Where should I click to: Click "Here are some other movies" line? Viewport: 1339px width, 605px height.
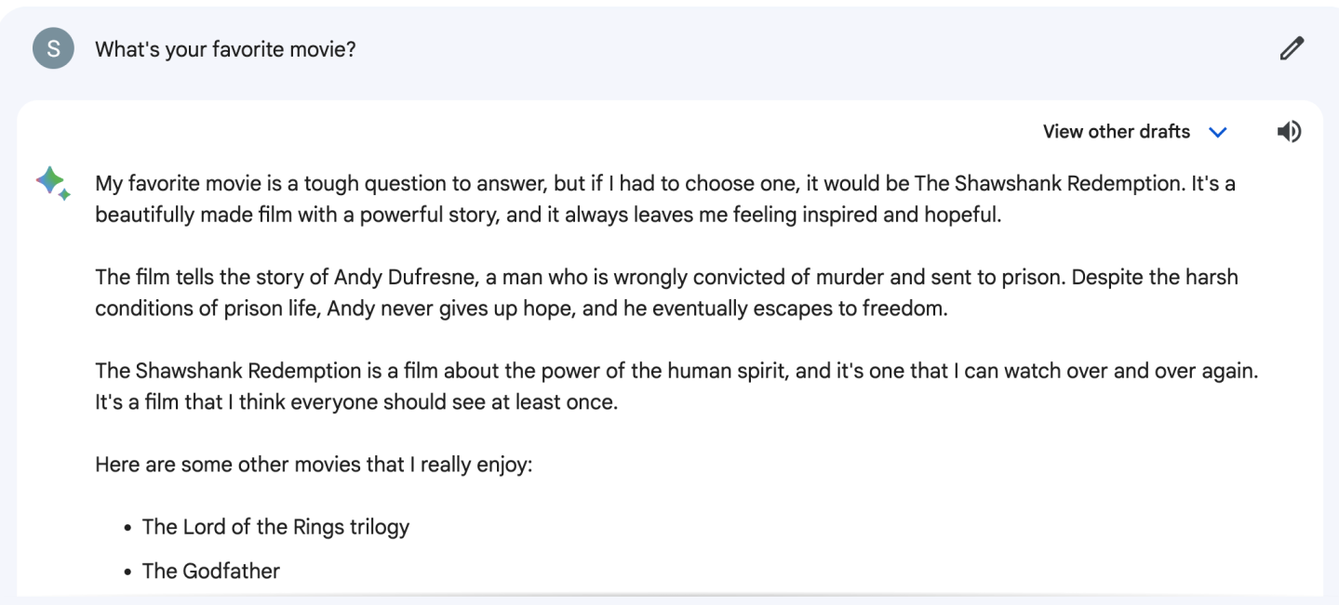[x=314, y=464]
